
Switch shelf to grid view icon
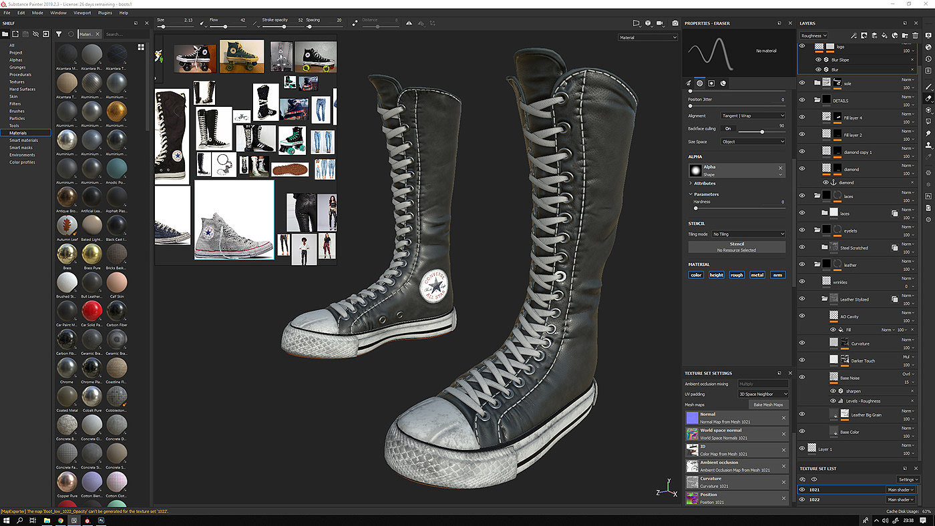141,47
